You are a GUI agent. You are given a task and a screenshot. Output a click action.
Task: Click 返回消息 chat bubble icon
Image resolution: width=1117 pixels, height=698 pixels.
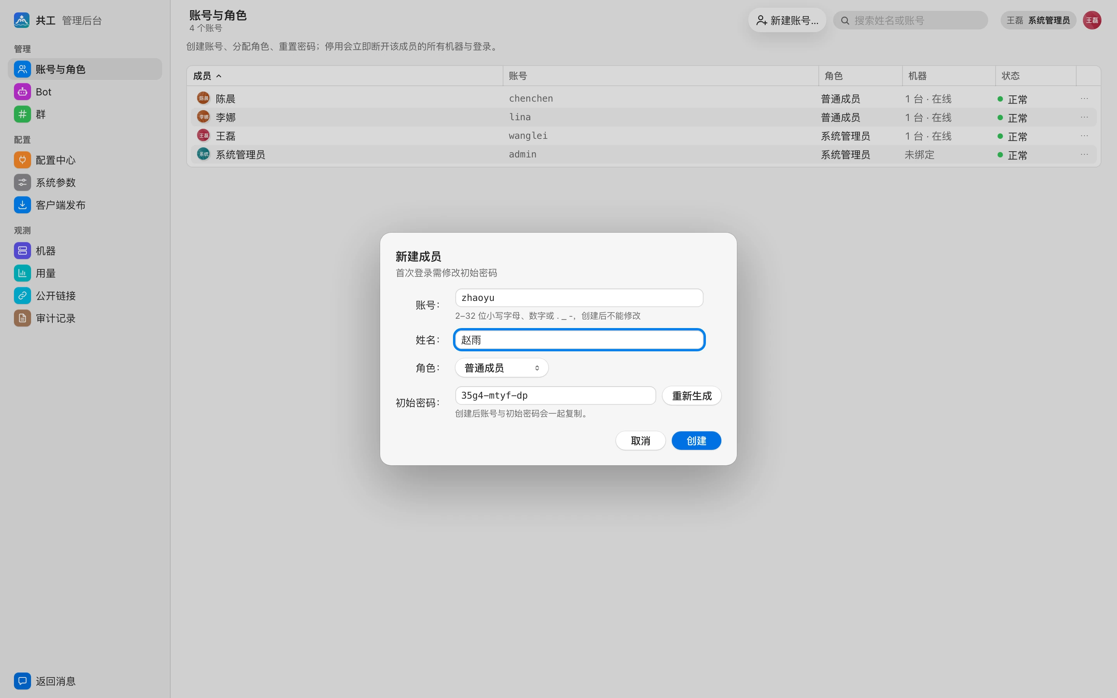[x=22, y=681]
